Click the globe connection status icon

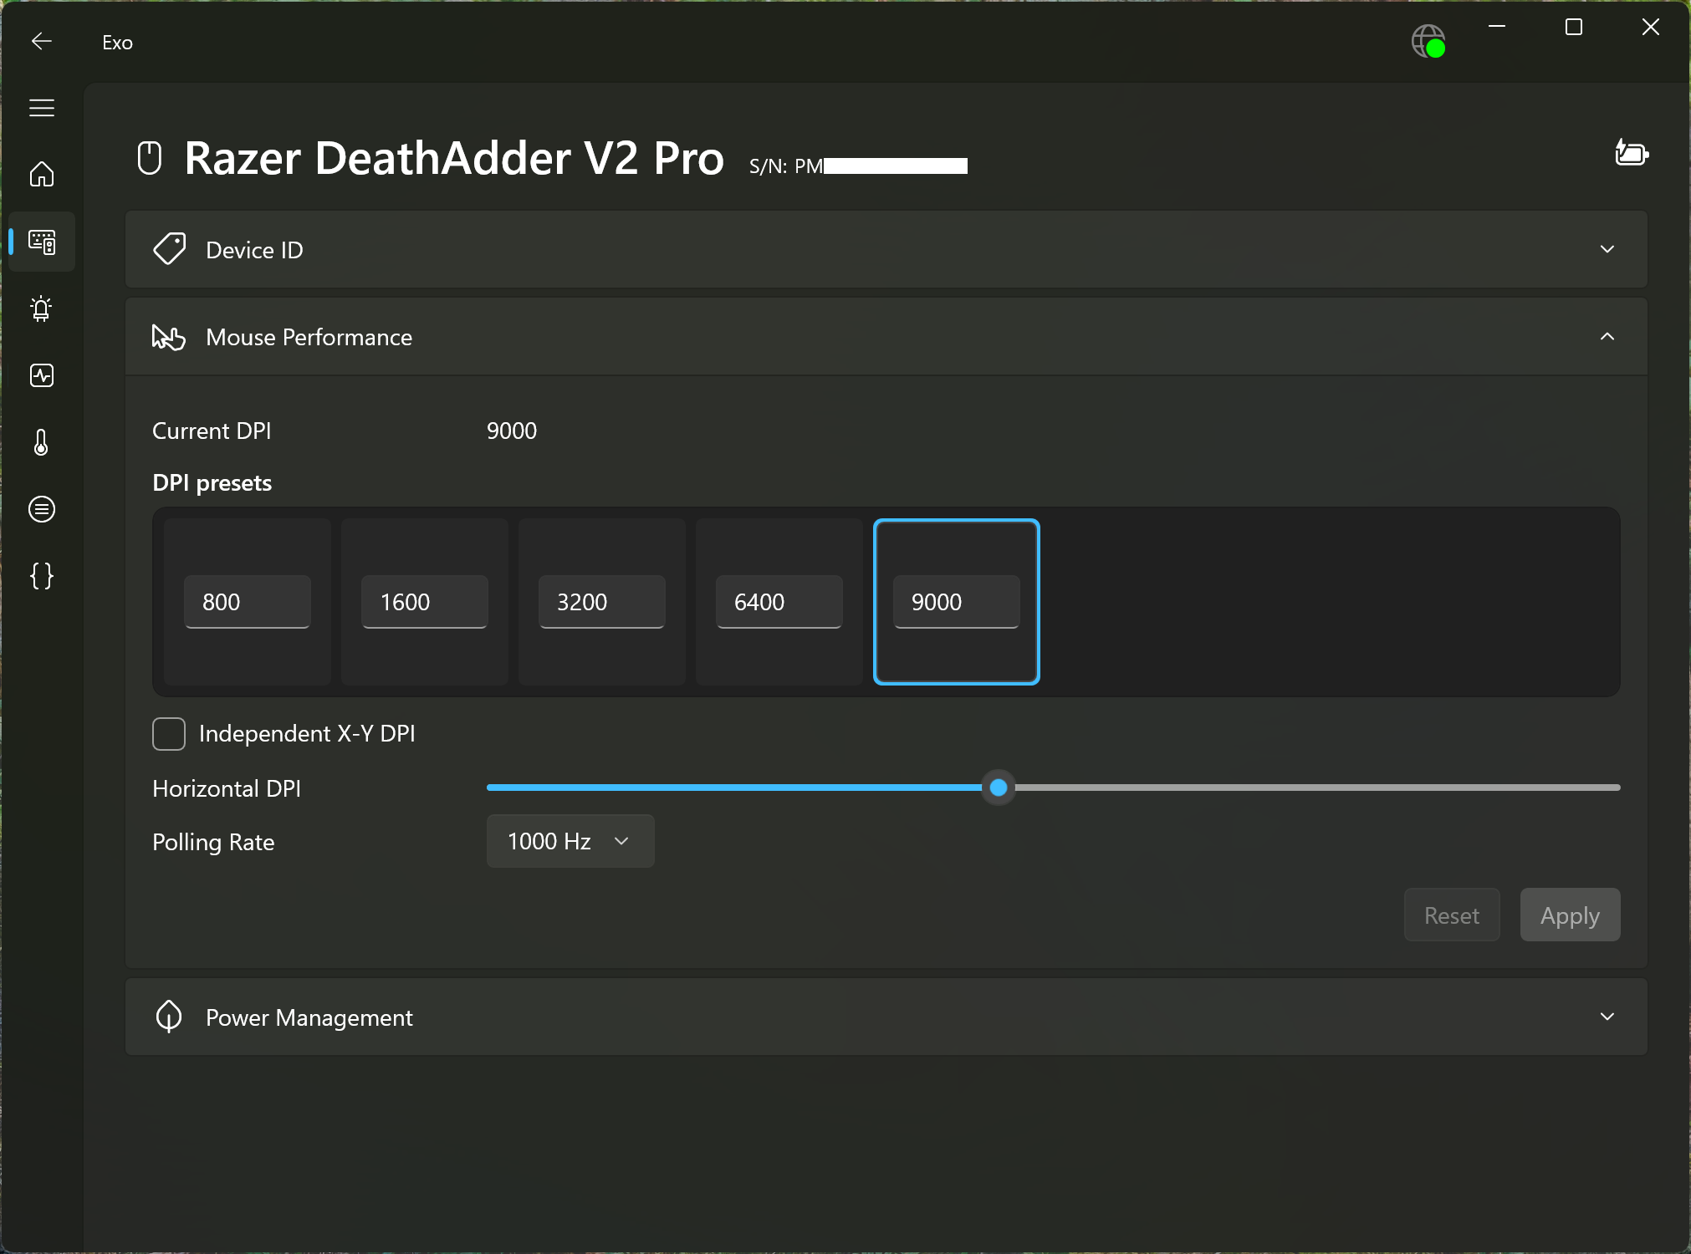tap(1428, 41)
